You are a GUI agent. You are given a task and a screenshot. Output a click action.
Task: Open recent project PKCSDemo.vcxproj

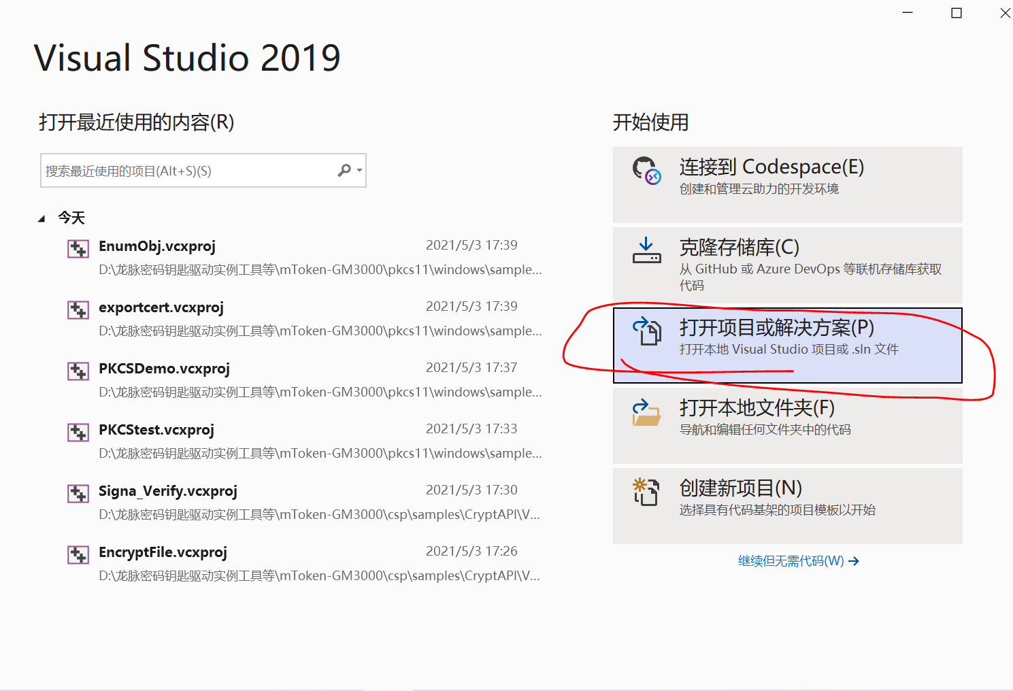(306, 380)
